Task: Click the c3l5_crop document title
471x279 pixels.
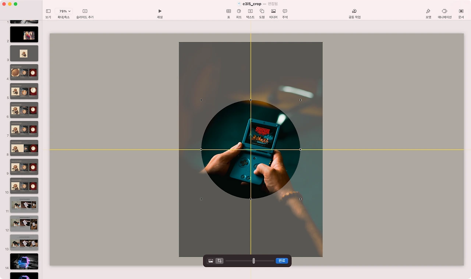Action: click(x=252, y=4)
